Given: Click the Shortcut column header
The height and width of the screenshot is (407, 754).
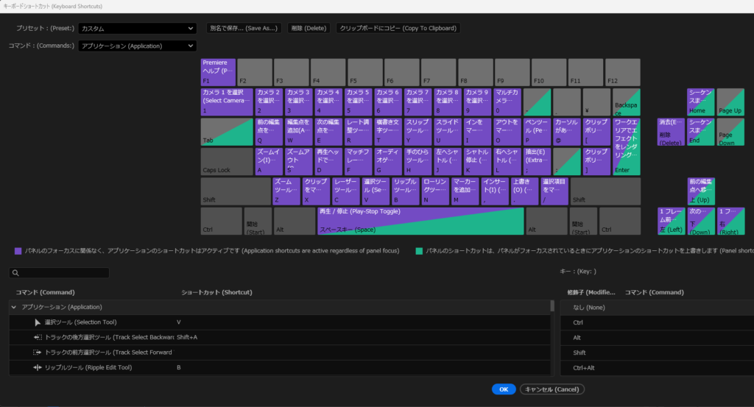Looking at the screenshot, I should point(216,292).
